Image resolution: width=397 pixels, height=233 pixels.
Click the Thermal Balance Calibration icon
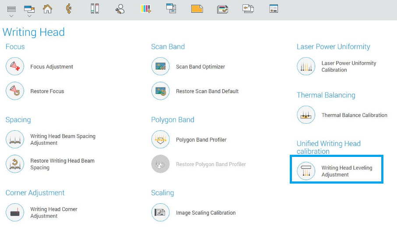(306, 115)
